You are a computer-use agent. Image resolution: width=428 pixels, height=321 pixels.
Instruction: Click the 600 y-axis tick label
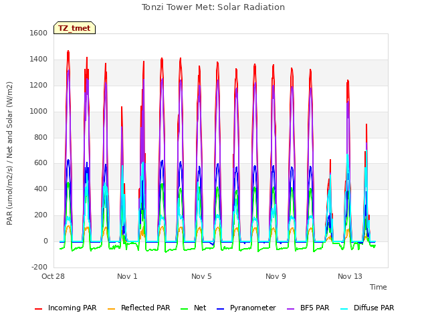tap(41, 163)
